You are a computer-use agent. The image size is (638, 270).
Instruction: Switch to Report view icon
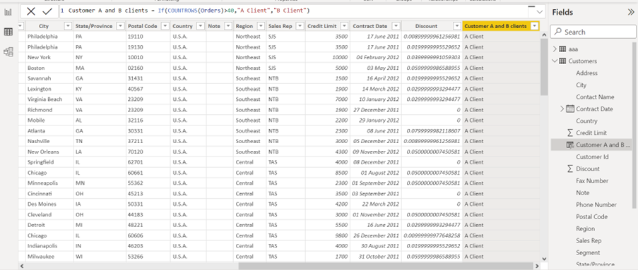pos(8,12)
